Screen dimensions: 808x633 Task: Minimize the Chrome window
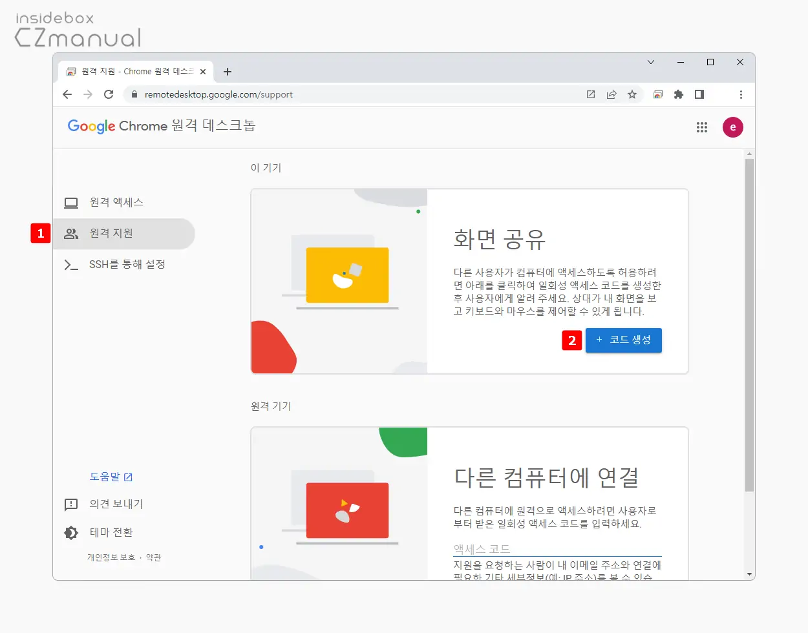681,62
